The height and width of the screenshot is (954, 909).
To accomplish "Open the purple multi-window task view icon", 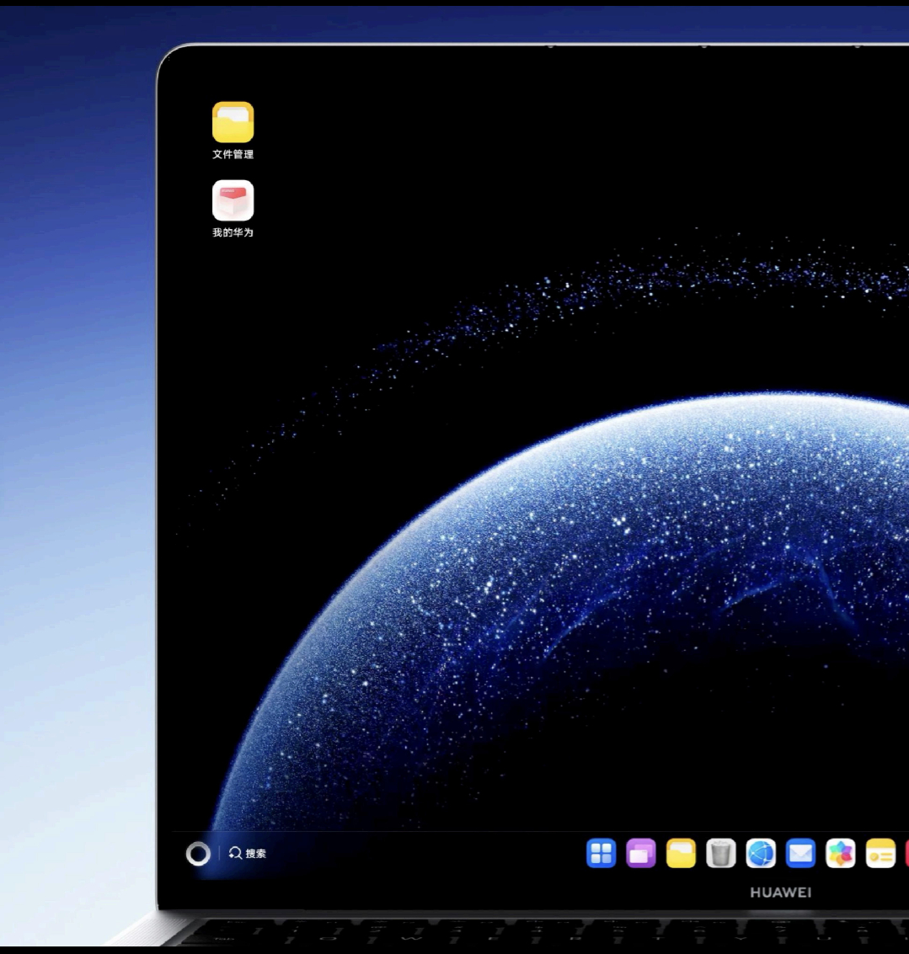I will tap(641, 853).
